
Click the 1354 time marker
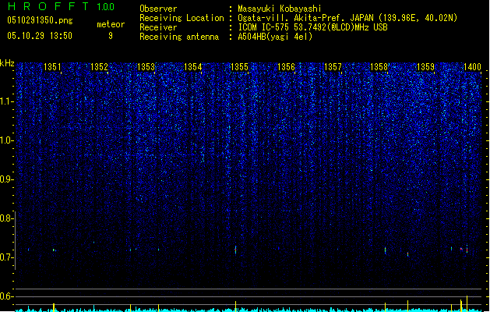tap(193, 67)
